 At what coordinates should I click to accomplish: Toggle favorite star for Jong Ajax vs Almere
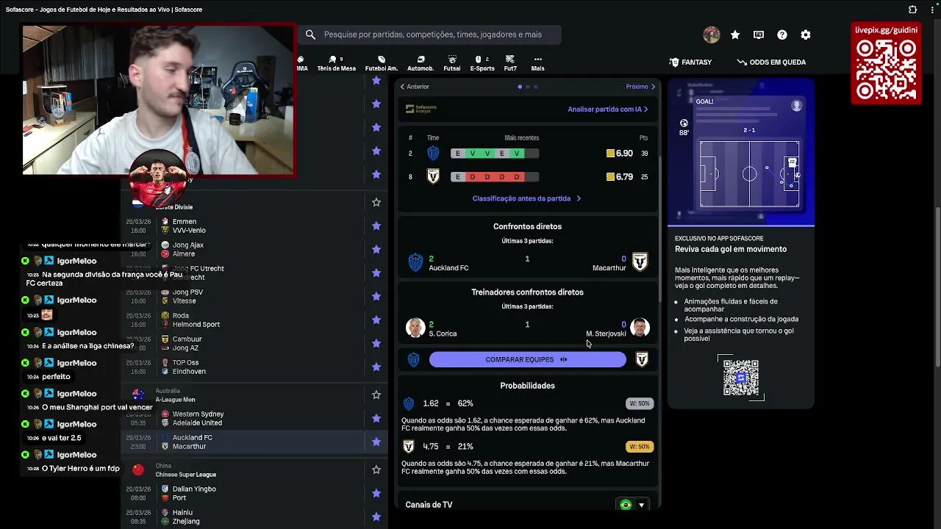point(376,249)
